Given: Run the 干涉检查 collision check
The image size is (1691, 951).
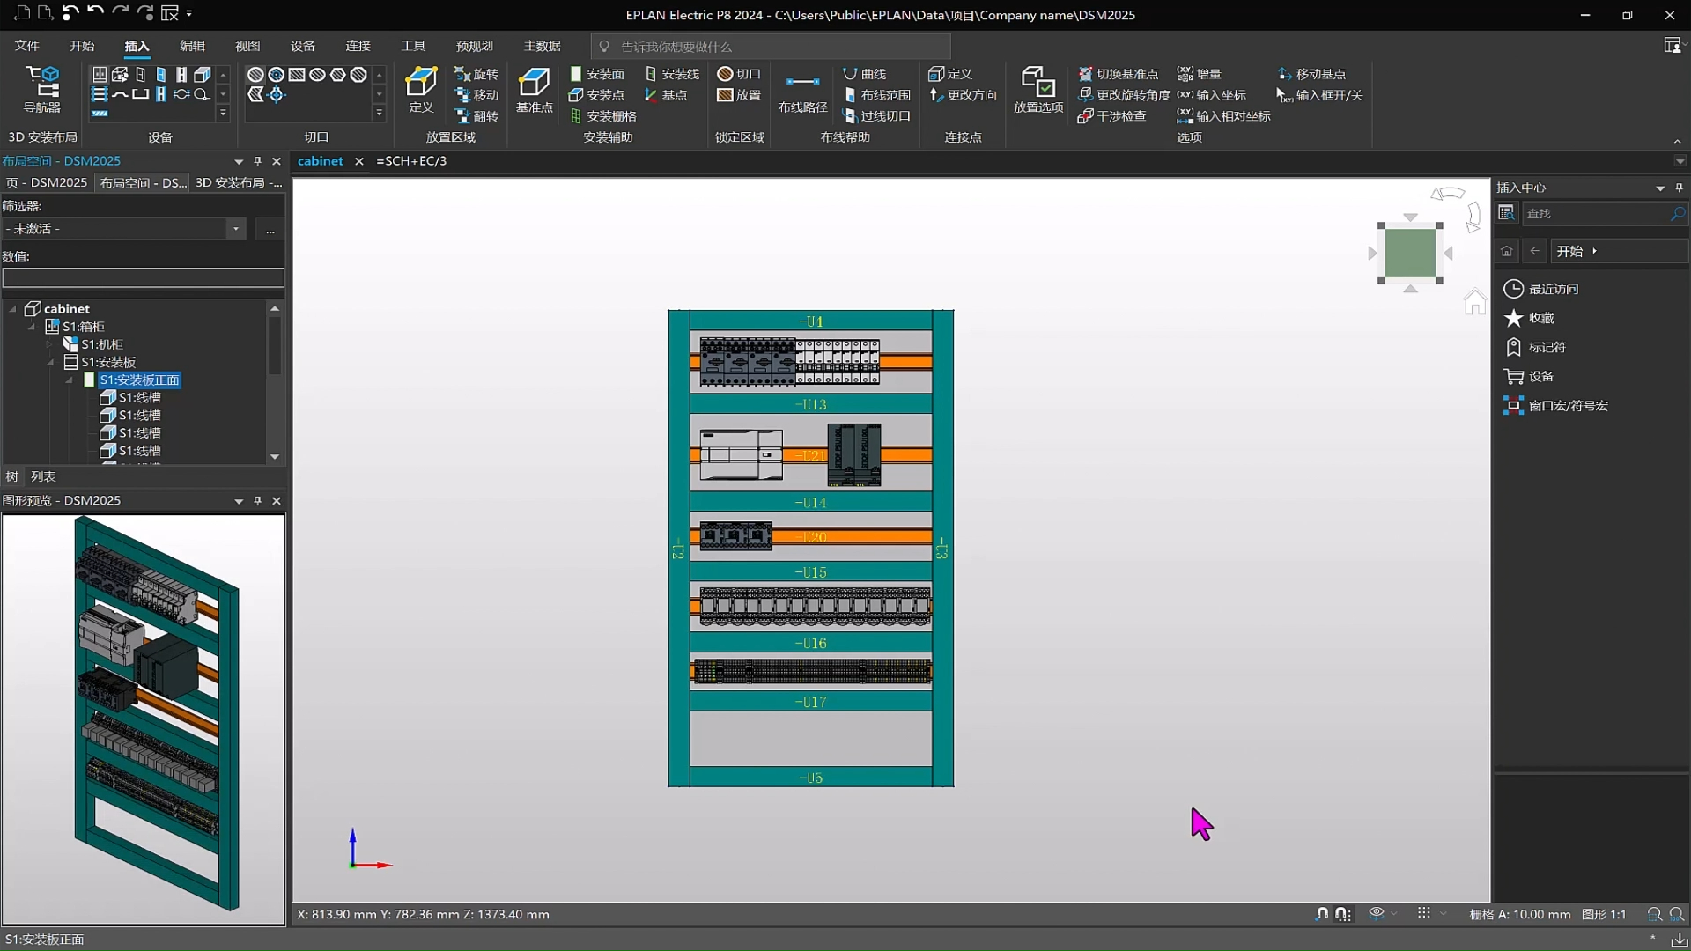Looking at the screenshot, I should (1112, 116).
